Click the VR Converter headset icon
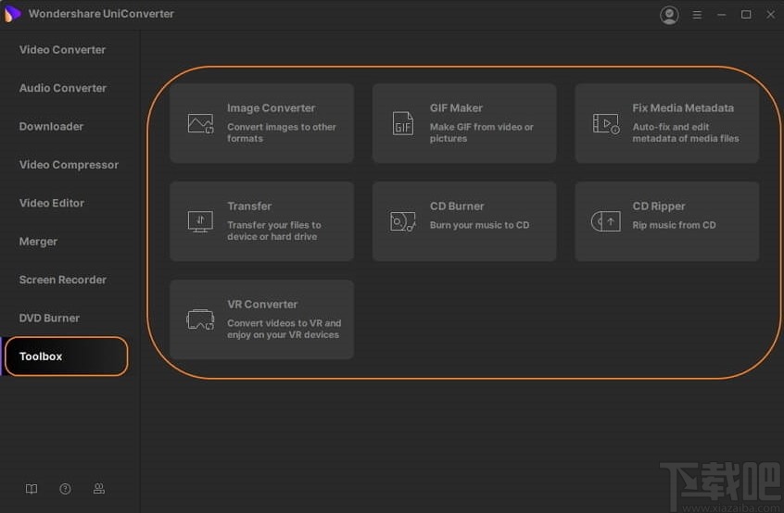 pyautogui.click(x=200, y=319)
